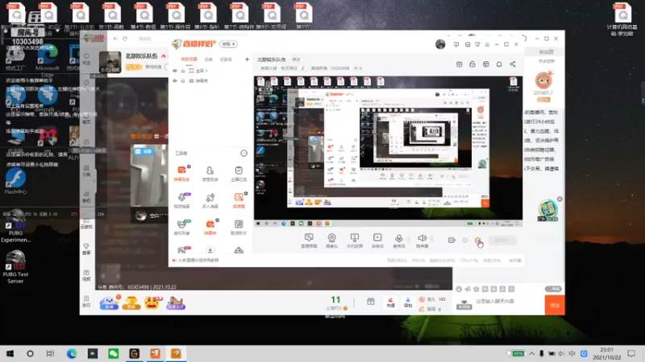Select the third scene tab left of plus
The image size is (645, 362).
pyautogui.click(x=226, y=60)
